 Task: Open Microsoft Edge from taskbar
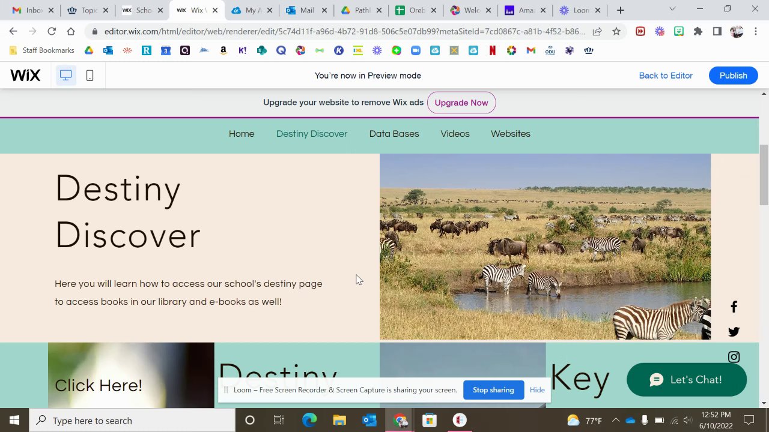309,420
